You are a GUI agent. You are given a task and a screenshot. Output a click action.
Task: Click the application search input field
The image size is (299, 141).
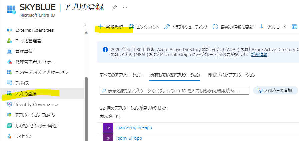(x=174, y=91)
